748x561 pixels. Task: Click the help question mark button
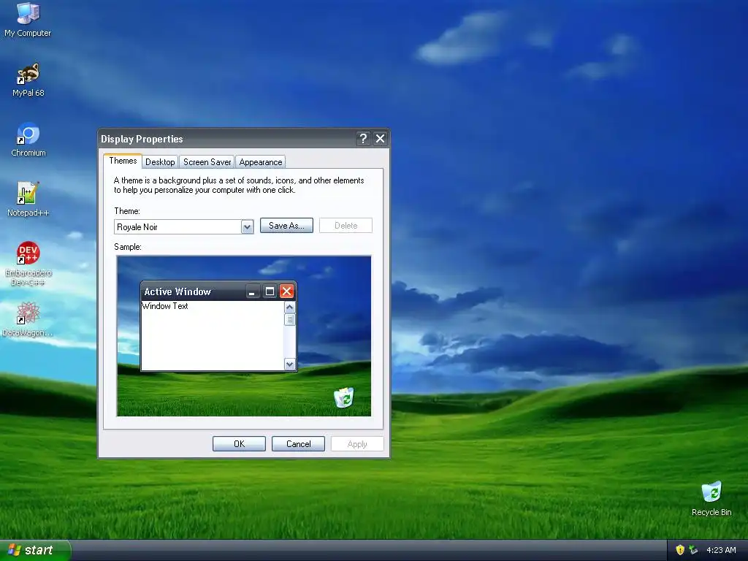363,138
